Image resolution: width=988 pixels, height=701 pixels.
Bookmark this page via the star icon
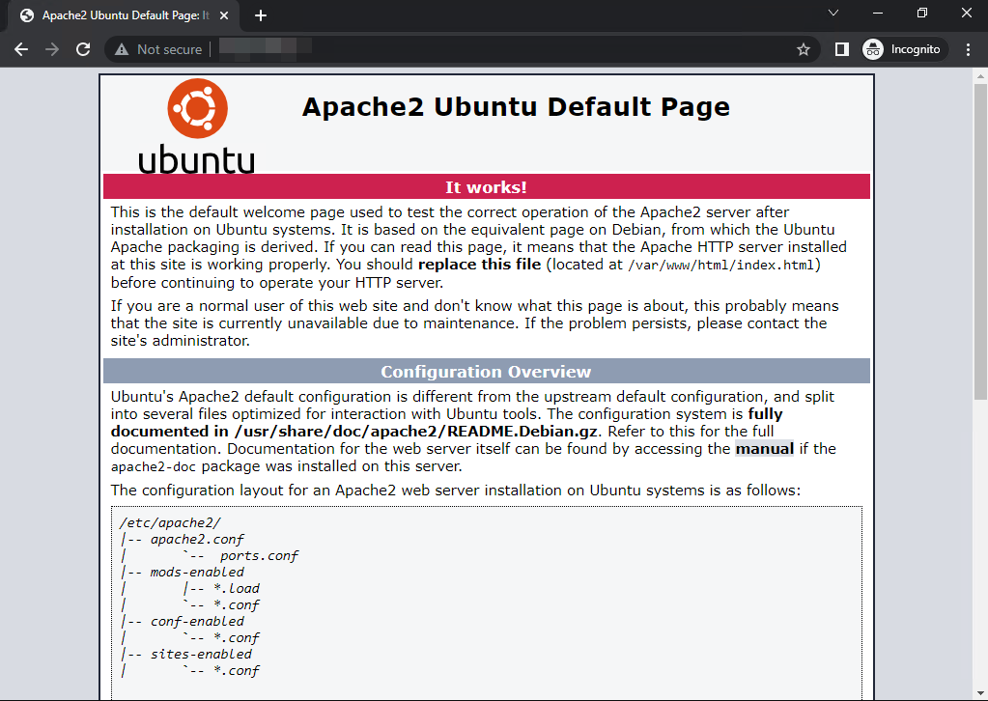[x=804, y=48]
